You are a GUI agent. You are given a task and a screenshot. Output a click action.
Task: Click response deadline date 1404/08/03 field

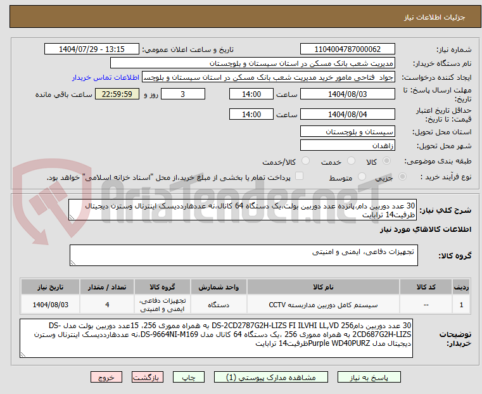[x=347, y=94]
